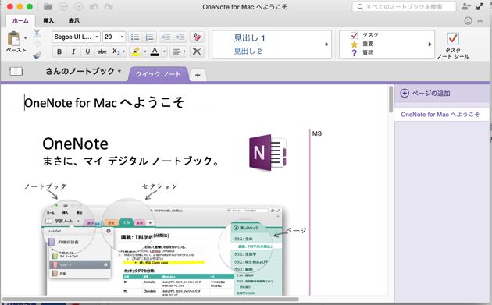Viewport: 492px width, 305px height.
Task: Open the notebook folder icon in title bar
Action: 48,6
